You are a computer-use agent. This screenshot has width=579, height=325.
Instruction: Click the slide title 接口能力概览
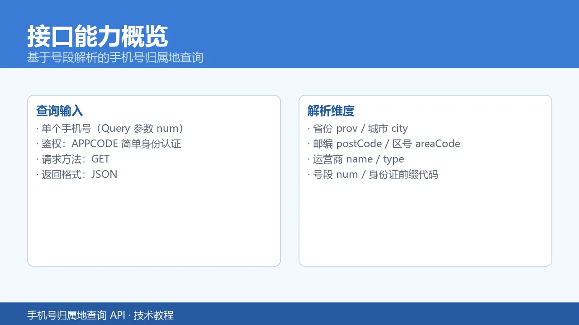click(x=98, y=37)
